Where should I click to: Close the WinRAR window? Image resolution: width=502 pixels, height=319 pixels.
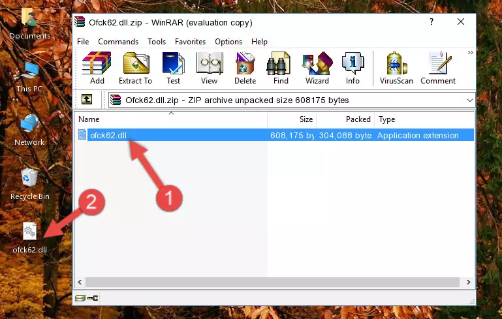coord(461,22)
